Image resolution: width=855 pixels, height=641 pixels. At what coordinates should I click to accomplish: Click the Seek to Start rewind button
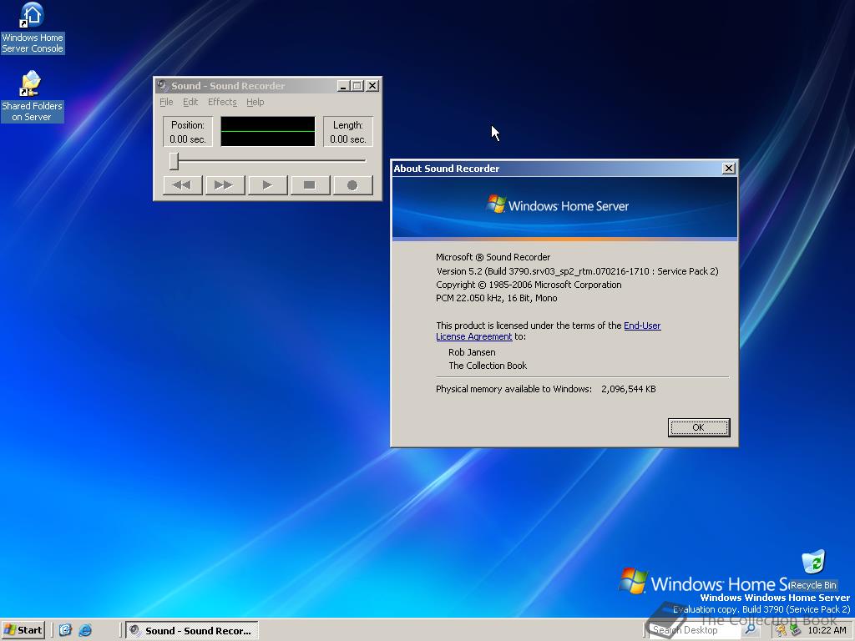(183, 185)
